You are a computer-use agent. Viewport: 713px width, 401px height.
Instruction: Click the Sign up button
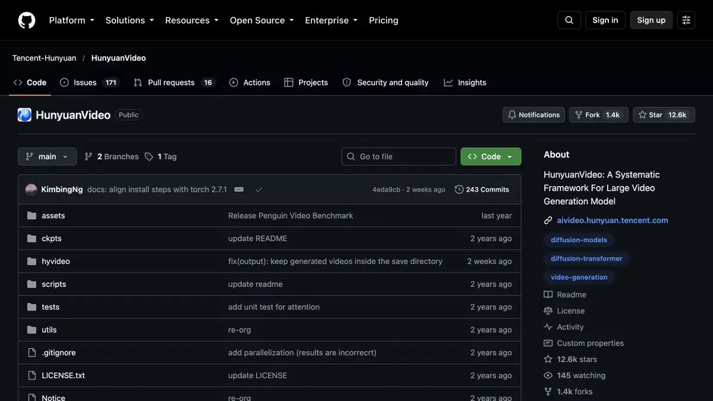tap(651, 20)
